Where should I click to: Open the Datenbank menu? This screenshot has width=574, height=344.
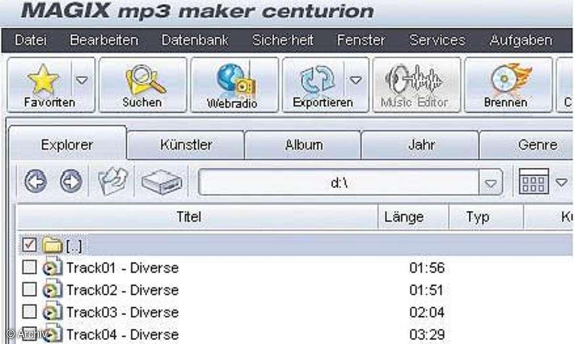pyautogui.click(x=195, y=41)
